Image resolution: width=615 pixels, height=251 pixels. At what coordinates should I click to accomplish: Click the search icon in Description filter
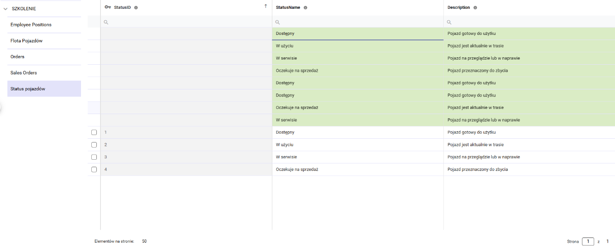point(449,22)
